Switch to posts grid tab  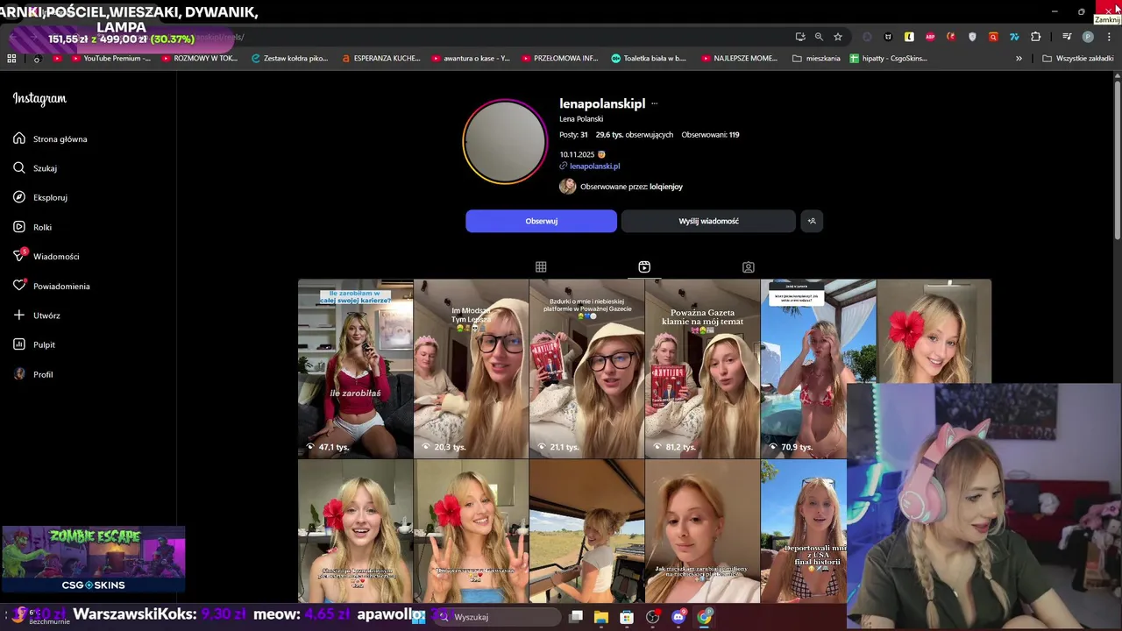(x=541, y=266)
